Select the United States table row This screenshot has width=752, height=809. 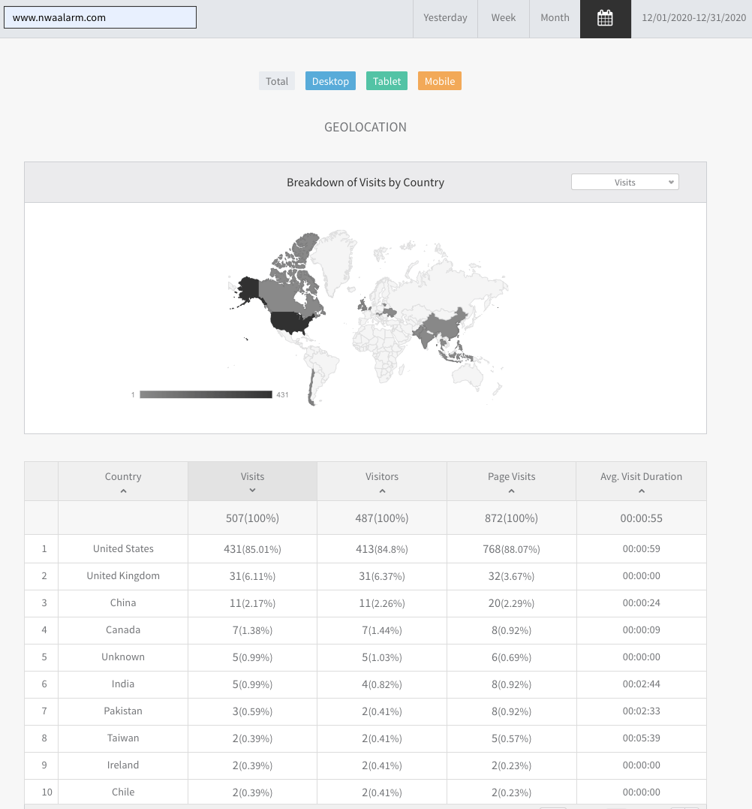(x=365, y=549)
